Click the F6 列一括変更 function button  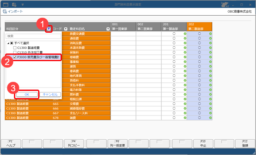point(117,144)
